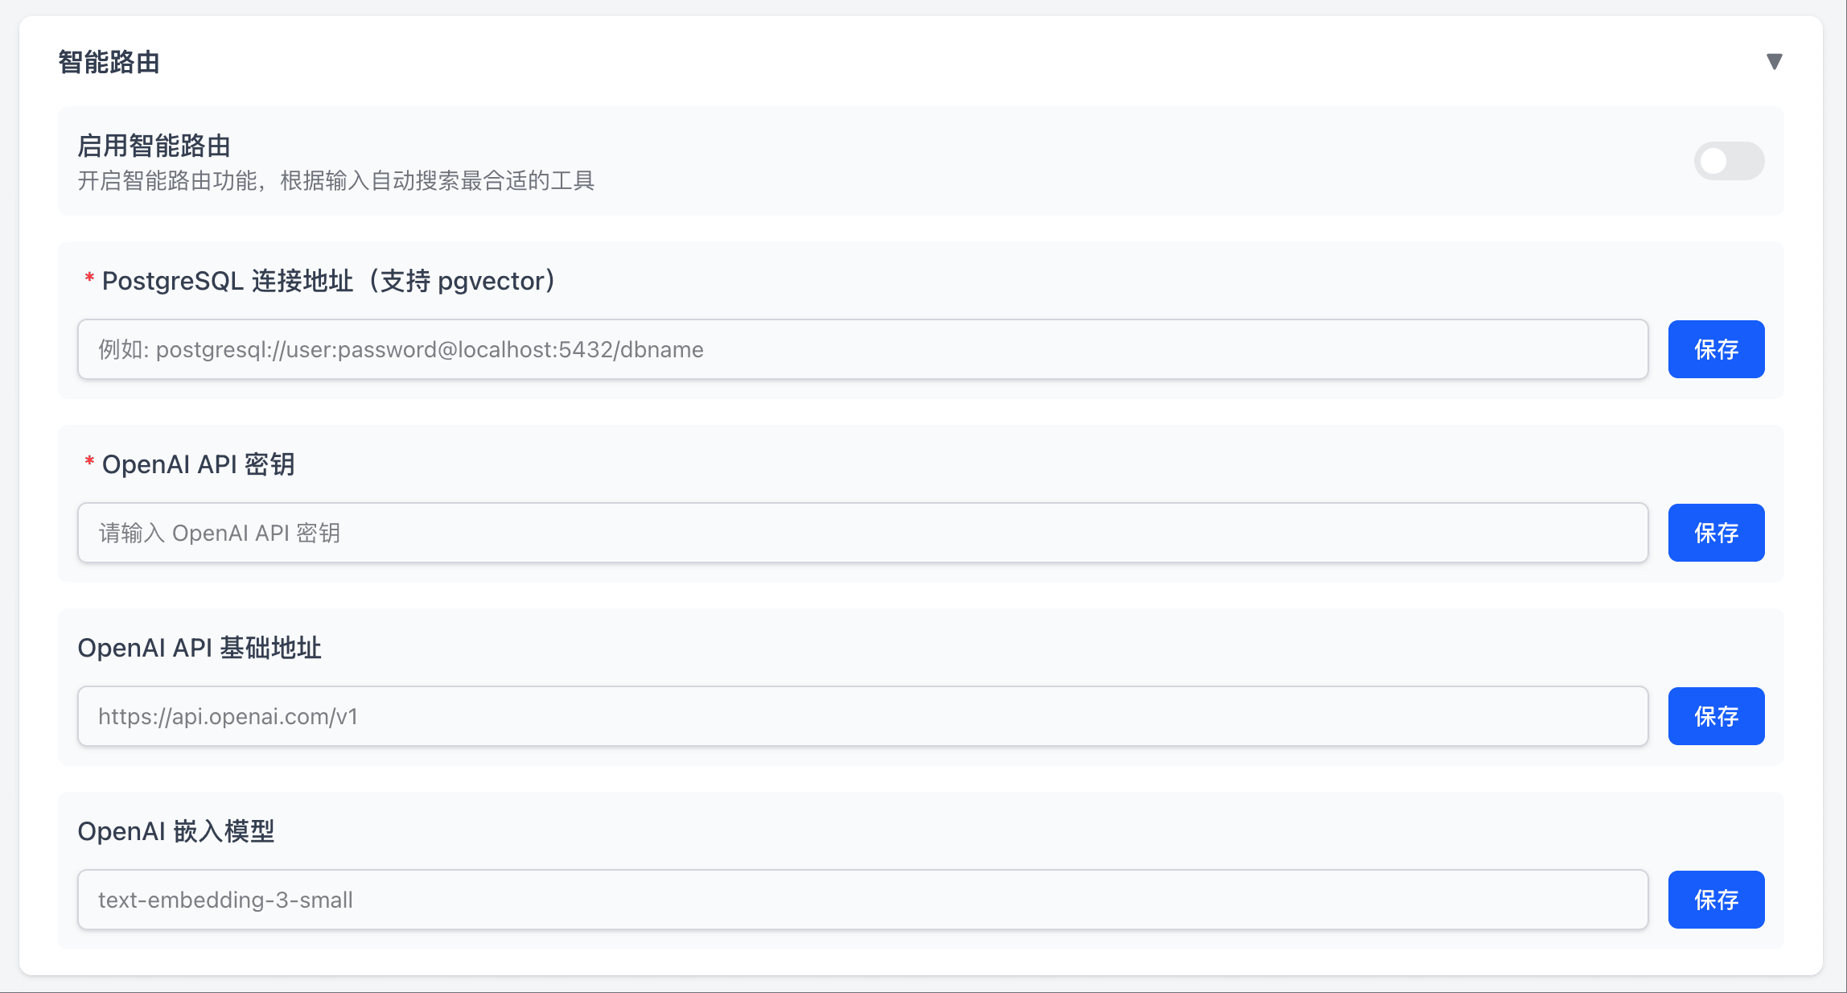Enable the 启用智能路由 toggle switch
The height and width of the screenshot is (993, 1847).
point(1729,161)
